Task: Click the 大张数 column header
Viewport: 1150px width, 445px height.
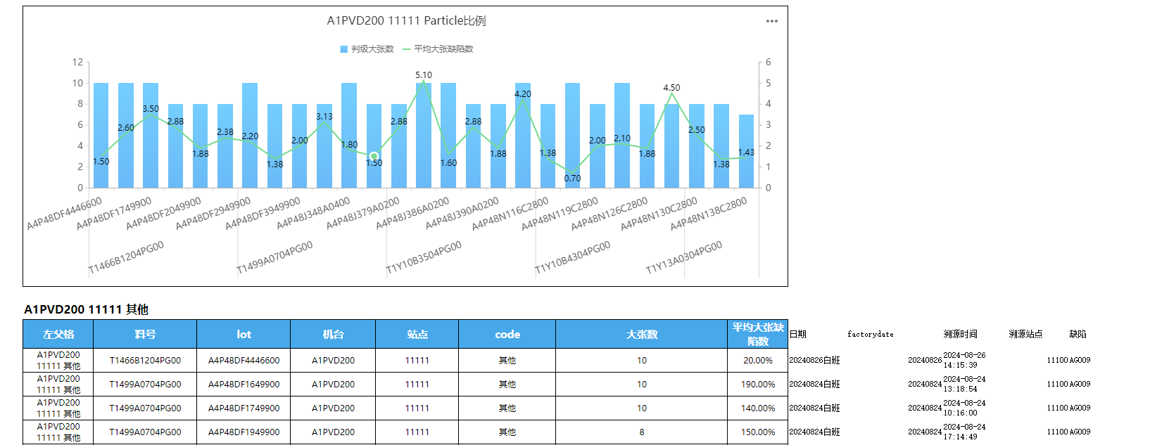Action: click(642, 334)
